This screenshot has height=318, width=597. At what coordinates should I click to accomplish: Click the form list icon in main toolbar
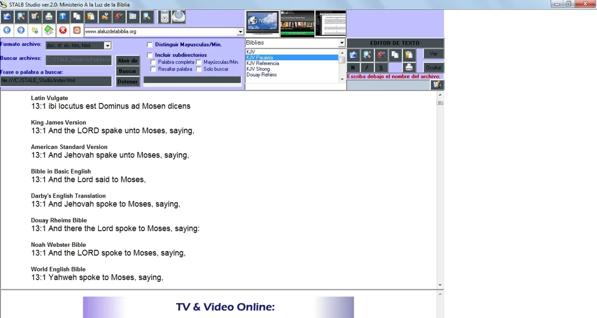132,17
